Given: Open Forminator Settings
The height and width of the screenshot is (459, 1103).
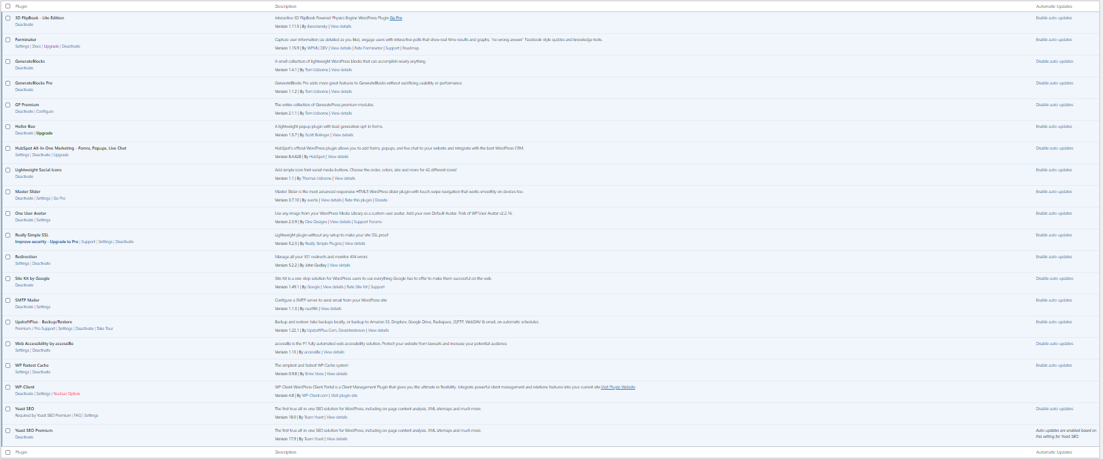Looking at the screenshot, I should pyautogui.click(x=22, y=46).
